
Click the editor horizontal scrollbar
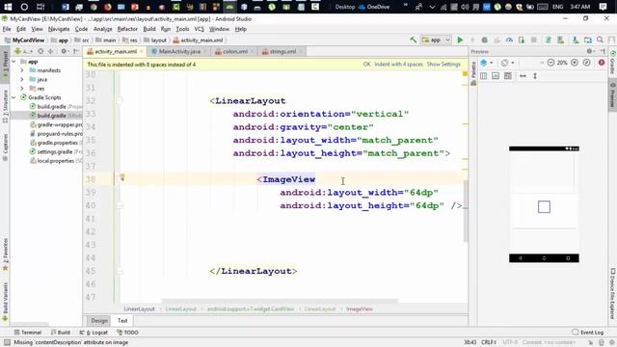280,301
